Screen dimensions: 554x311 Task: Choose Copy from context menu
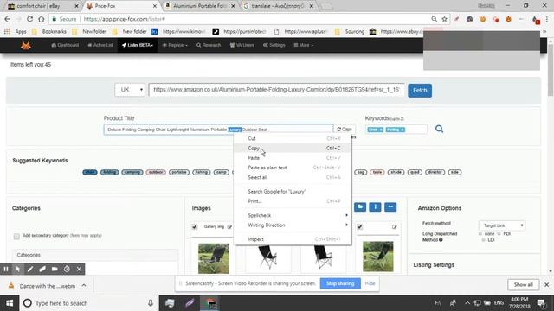[x=293, y=148]
